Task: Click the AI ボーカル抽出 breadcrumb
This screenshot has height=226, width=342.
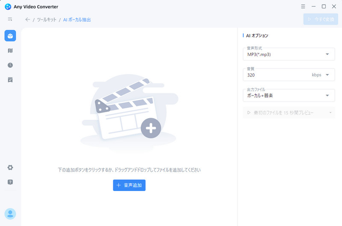Action: [x=77, y=20]
